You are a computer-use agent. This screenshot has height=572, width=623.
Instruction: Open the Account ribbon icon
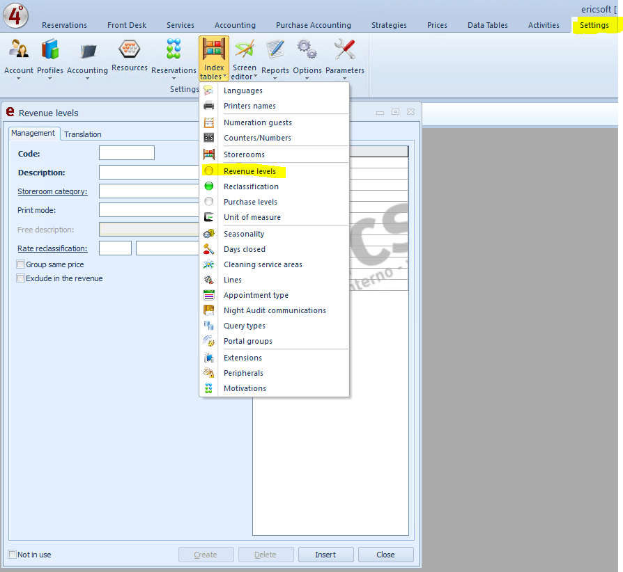pos(19,49)
